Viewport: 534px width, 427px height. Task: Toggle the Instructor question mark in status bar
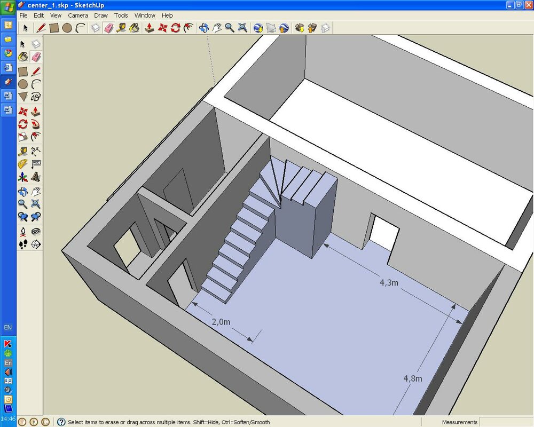tap(61, 422)
